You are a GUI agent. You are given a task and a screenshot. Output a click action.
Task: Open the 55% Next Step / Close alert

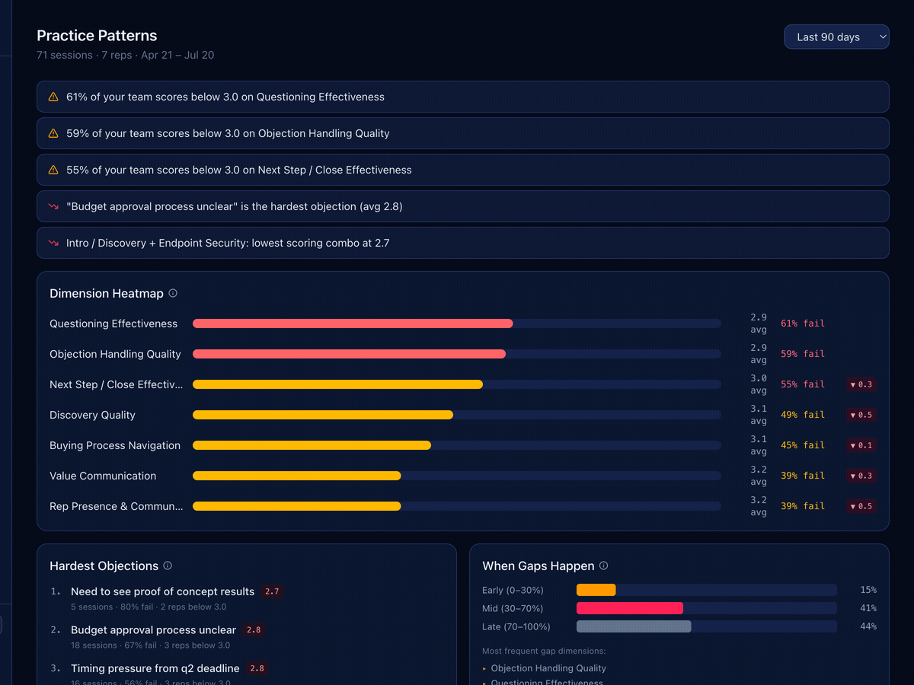[462, 170]
